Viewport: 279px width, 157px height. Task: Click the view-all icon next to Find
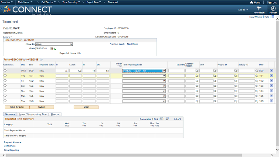pyautogui.click(x=162, y=119)
